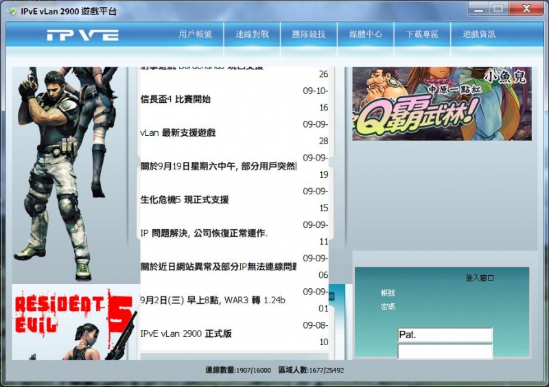Click the date 09-08-10 in news list

tap(316, 333)
